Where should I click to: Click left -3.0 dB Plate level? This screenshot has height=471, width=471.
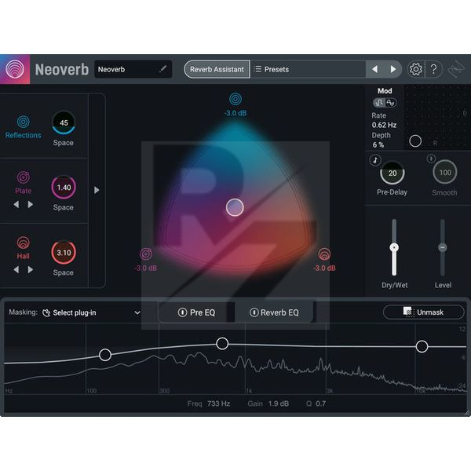[x=145, y=268]
